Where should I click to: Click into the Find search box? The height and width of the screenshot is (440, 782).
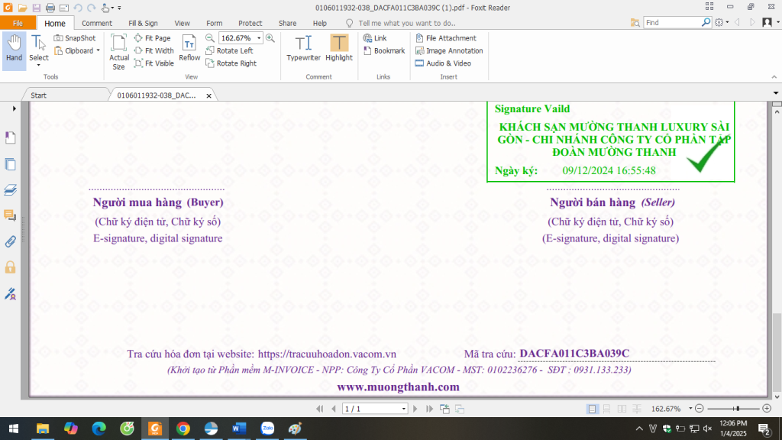(672, 22)
